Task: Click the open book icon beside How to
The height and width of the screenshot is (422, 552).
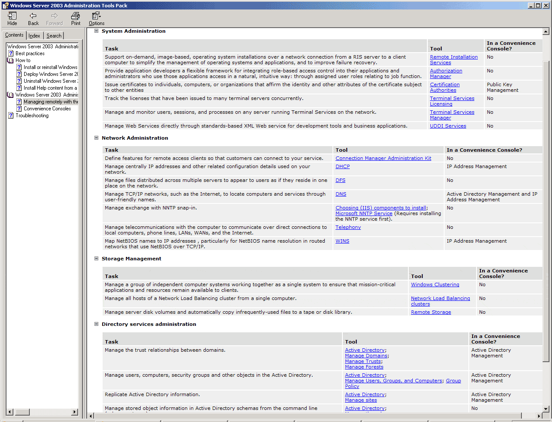Action: pyautogui.click(x=10, y=60)
